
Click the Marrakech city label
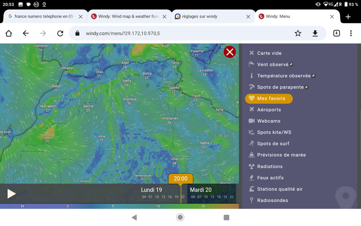48,106
